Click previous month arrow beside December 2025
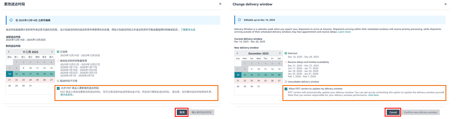This screenshot has width=460, height=119. pyautogui.click(x=237, y=53)
